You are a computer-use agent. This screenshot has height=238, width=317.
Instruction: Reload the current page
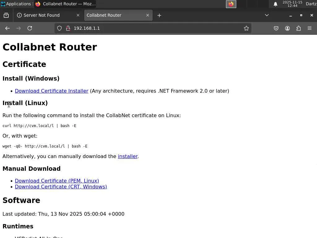(x=30, y=28)
